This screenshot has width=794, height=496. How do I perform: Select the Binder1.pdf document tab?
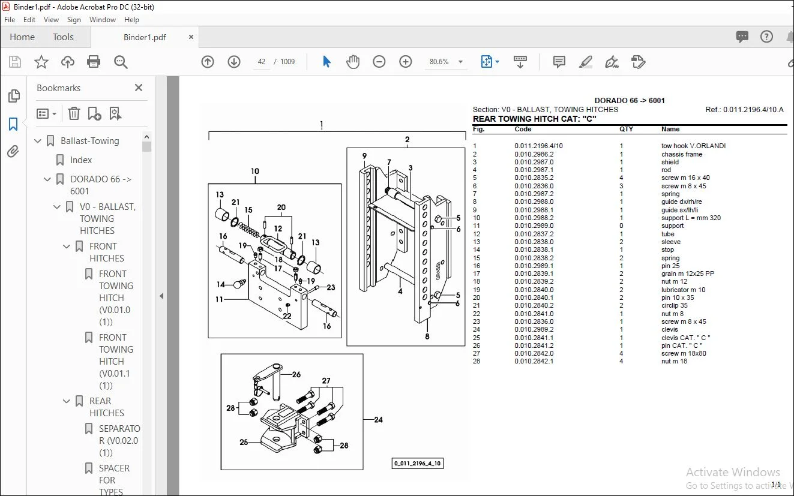[x=145, y=37]
